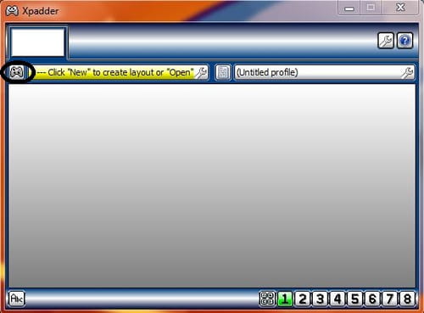The image size is (424, 313).
Task: Switch to set 2
Action: 303,299
